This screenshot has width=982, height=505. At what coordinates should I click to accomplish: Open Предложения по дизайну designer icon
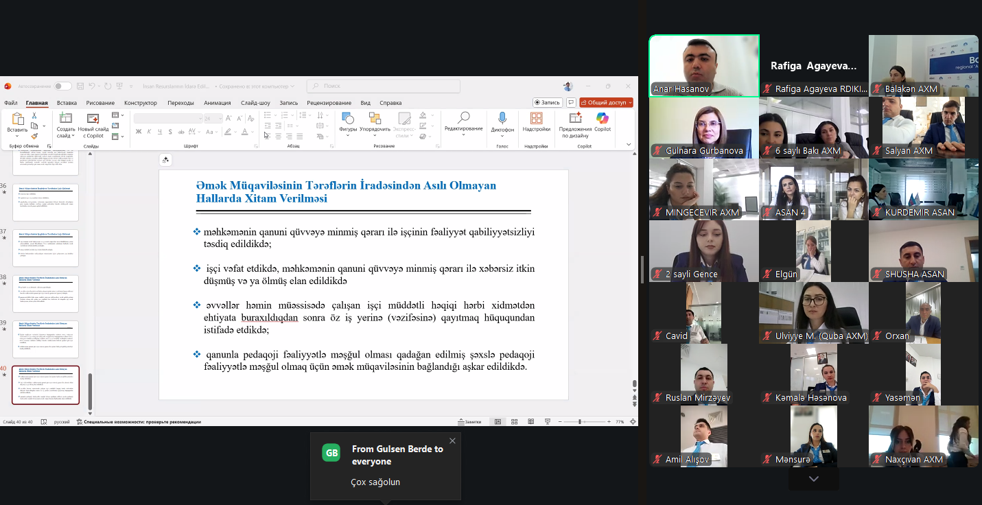[x=575, y=119]
